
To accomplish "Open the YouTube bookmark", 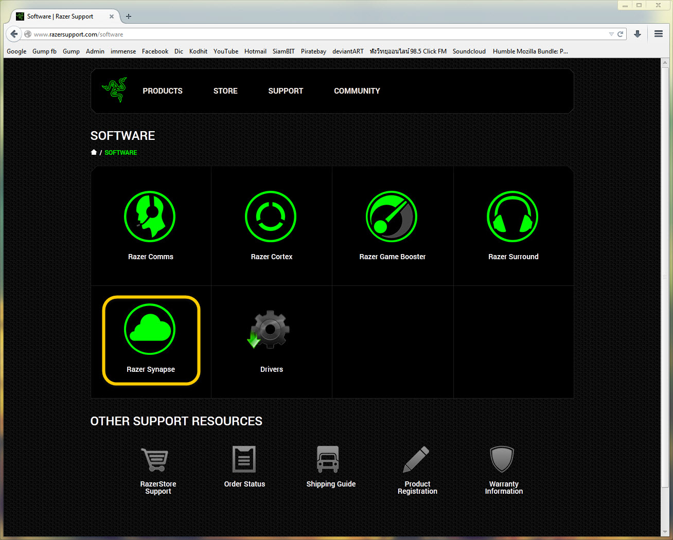I will [226, 51].
